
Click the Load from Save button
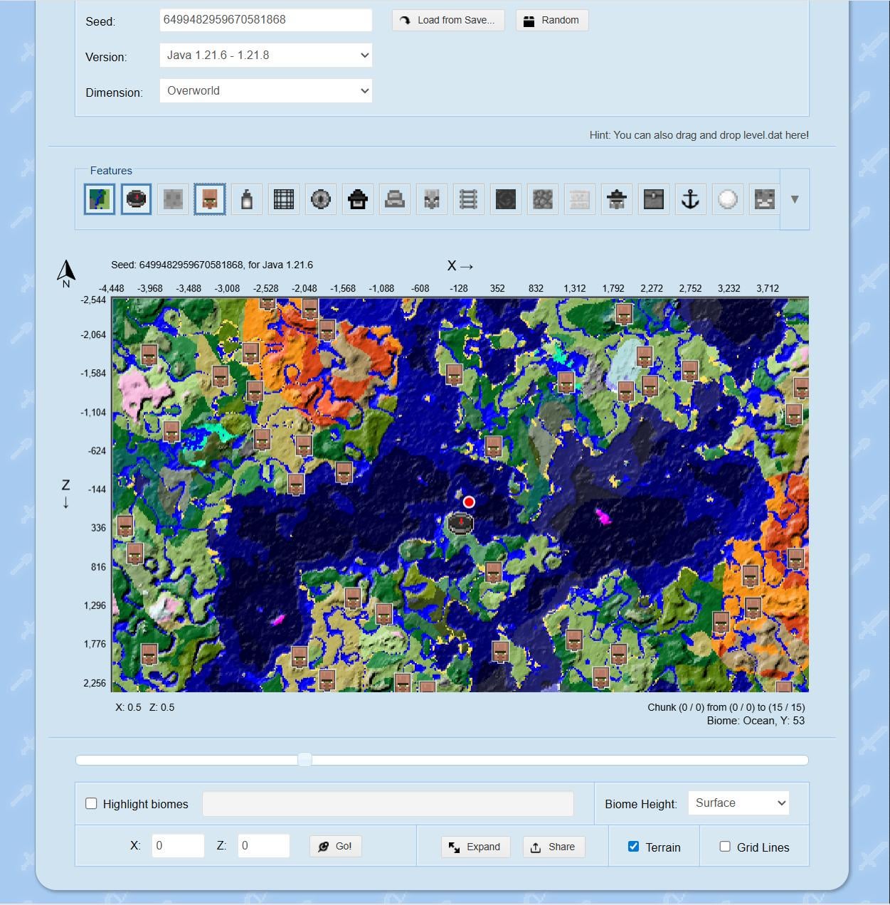(x=448, y=20)
